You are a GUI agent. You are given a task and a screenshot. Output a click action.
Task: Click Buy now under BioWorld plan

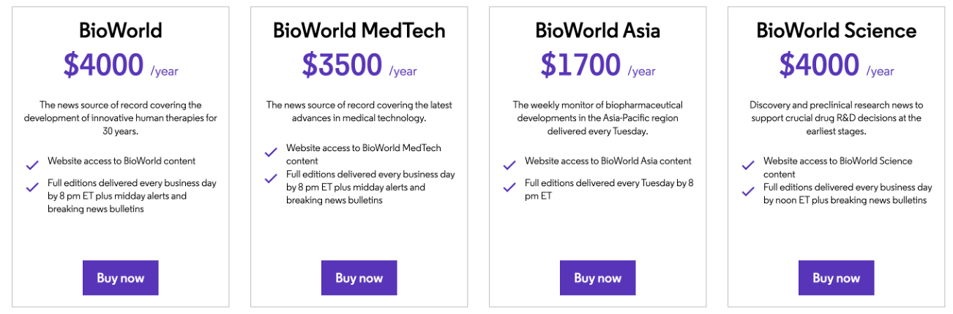120,277
